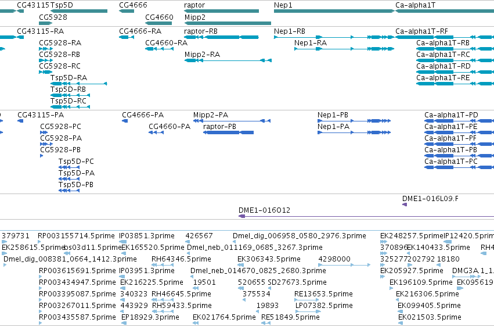Select transcript CG4666-RA
The height and width of the screenshot is (326, 494).
(x=140, y=31)
